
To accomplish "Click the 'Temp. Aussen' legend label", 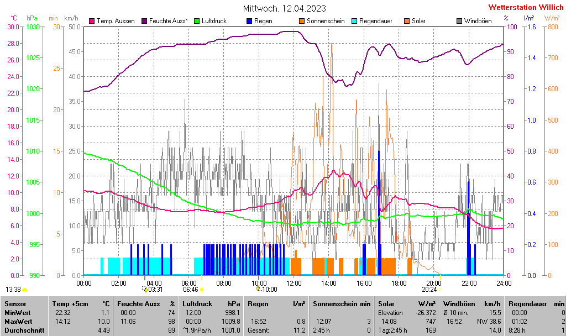I will (x=116, y=21).
